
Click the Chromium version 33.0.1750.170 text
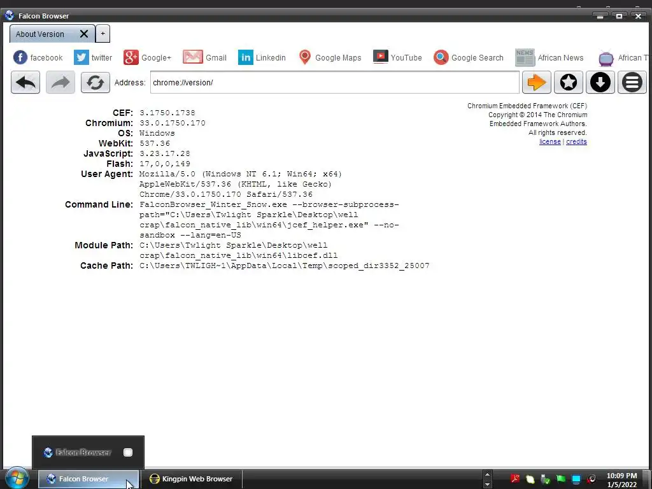[172, 123]
